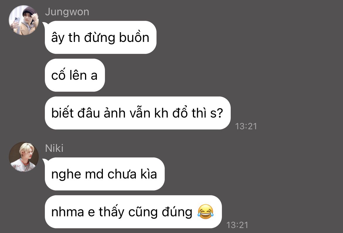Click the word "buồn" in Jungwon's first message
343x233 pixels.
[134, 37]
